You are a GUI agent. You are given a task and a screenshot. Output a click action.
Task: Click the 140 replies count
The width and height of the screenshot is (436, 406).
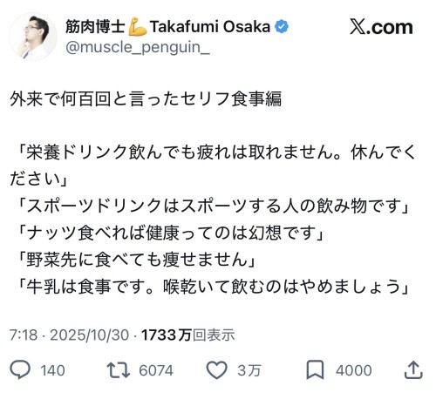pyautogui.click(x=52, y=370)
